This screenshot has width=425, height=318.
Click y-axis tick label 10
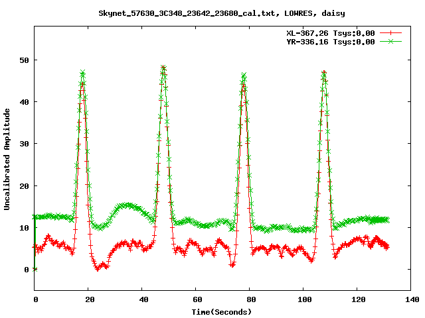(24, 228)
